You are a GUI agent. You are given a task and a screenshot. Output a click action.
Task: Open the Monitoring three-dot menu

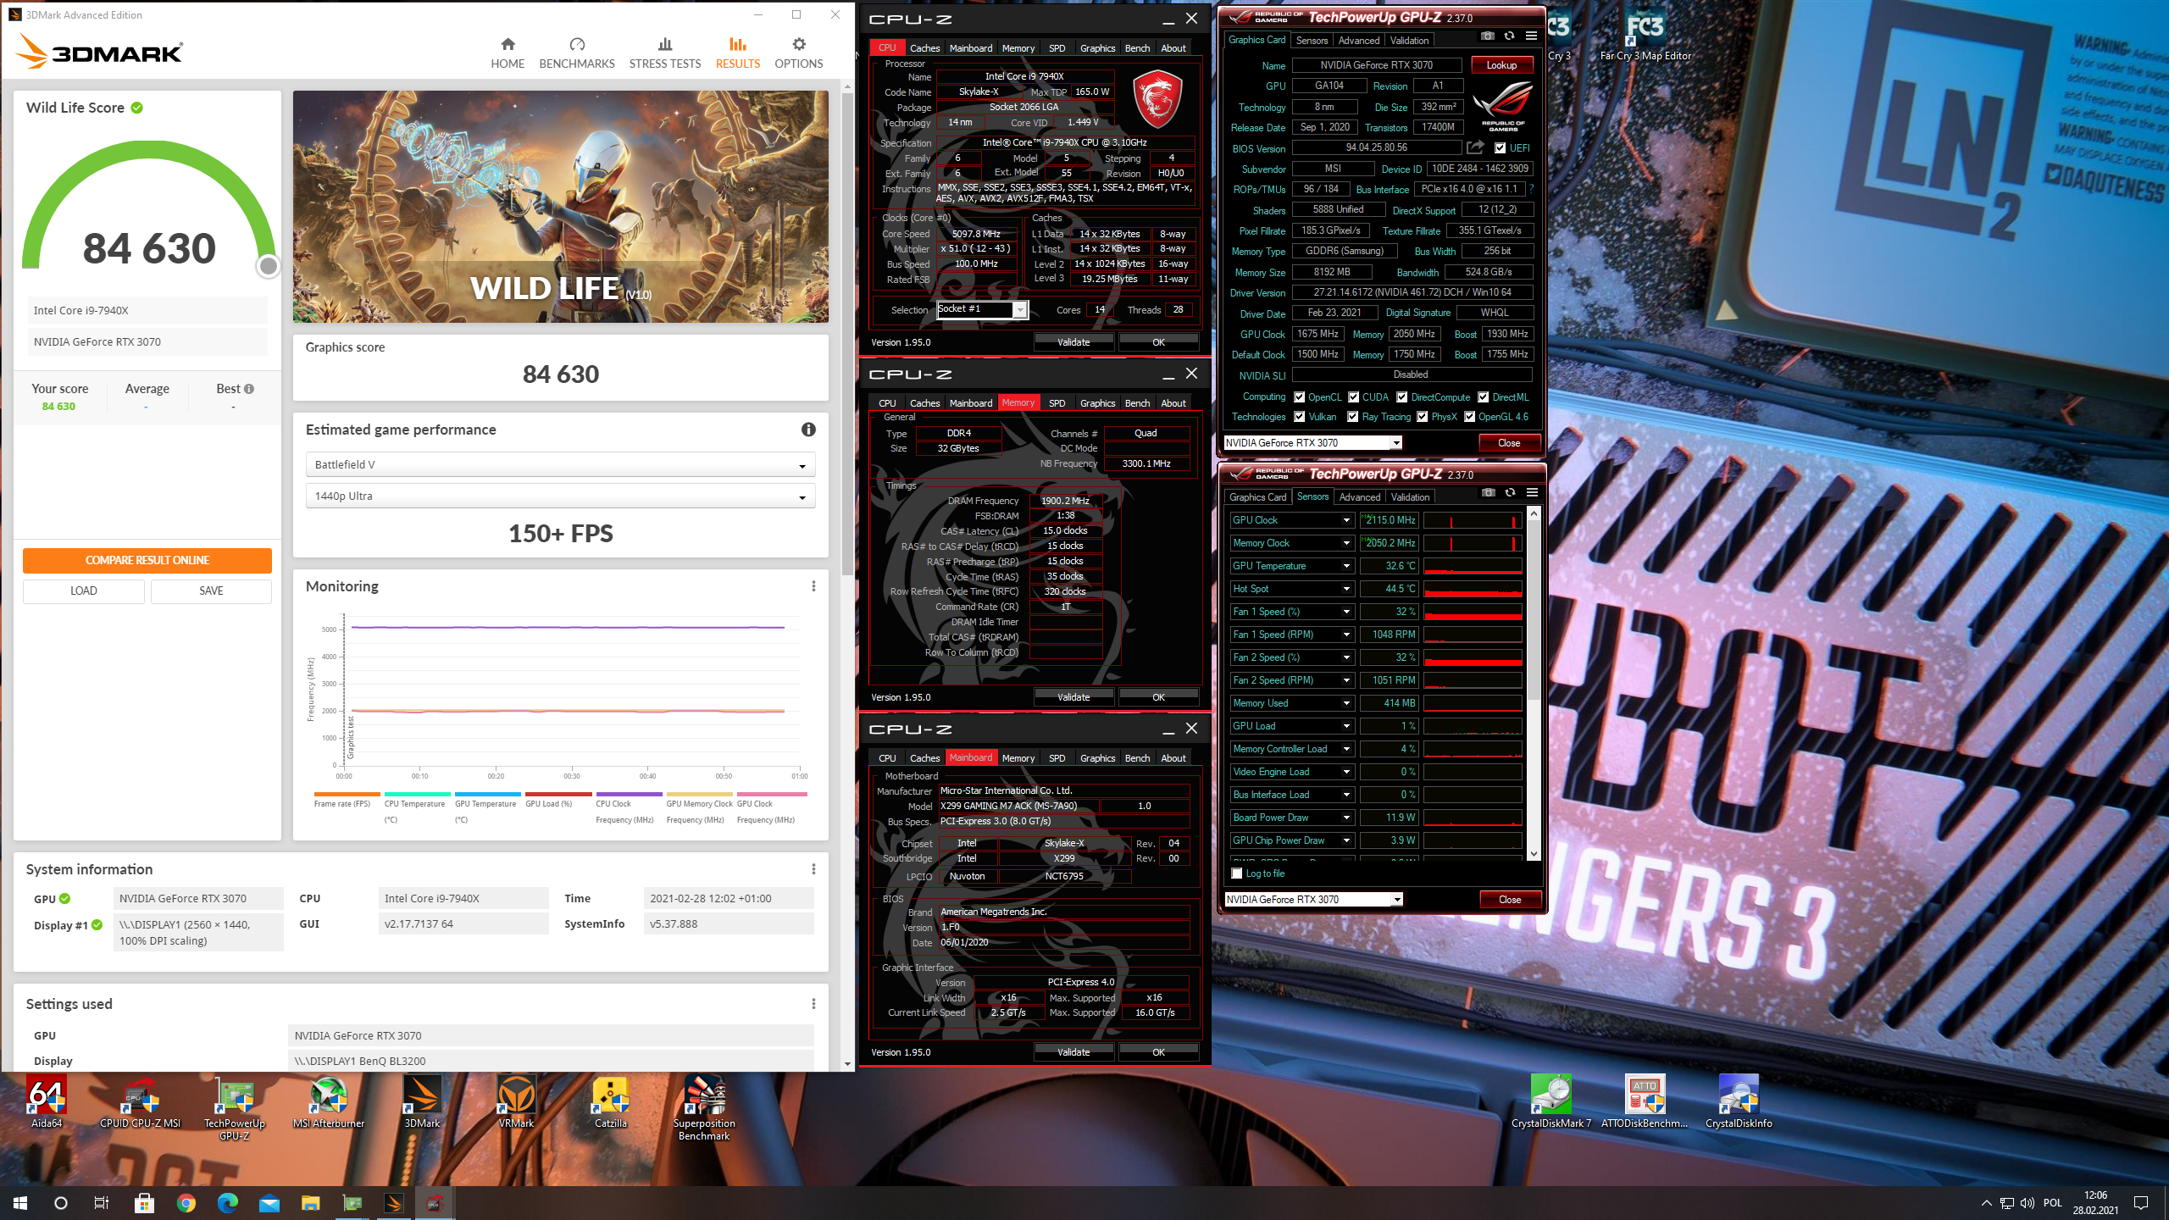813,586
